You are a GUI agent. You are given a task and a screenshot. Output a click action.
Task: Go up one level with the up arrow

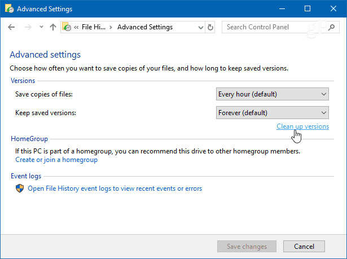click(x=52, y=27)
